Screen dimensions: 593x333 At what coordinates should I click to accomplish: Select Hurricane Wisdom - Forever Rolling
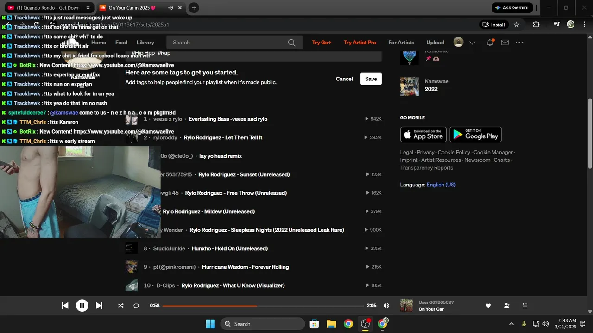pyautogui.click(x=246, y=267)
